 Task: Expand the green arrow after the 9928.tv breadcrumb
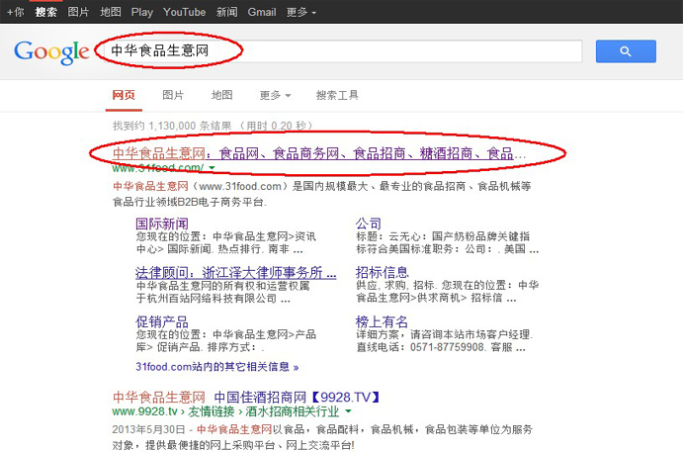[349, 411]
